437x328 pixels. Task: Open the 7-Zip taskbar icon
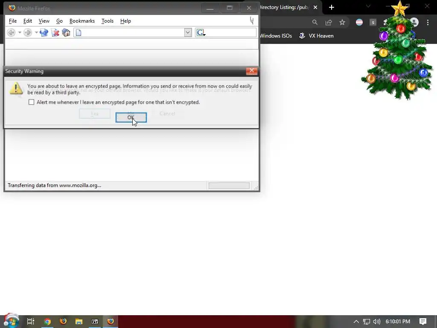[95, 322]
